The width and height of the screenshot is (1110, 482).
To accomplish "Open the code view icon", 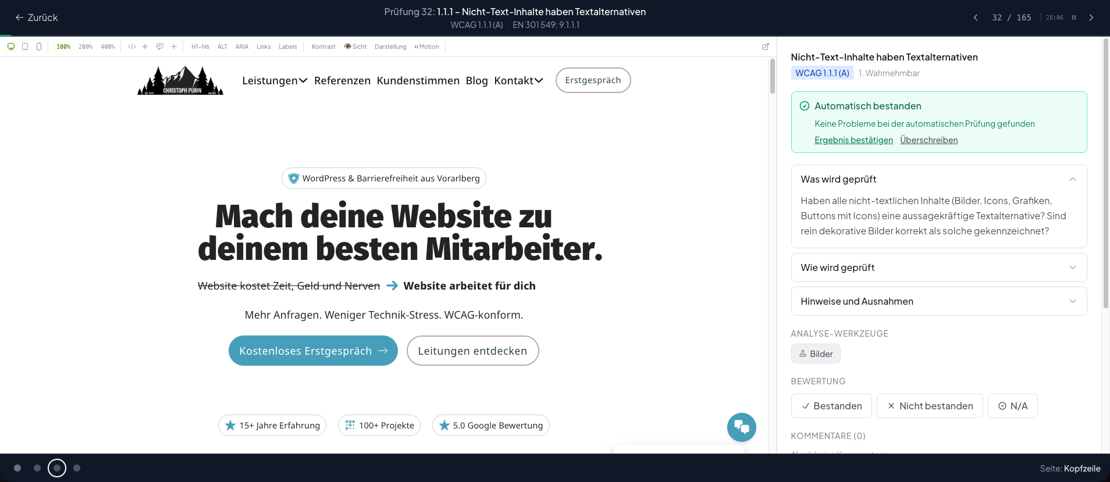I will [x=132, y=47].
